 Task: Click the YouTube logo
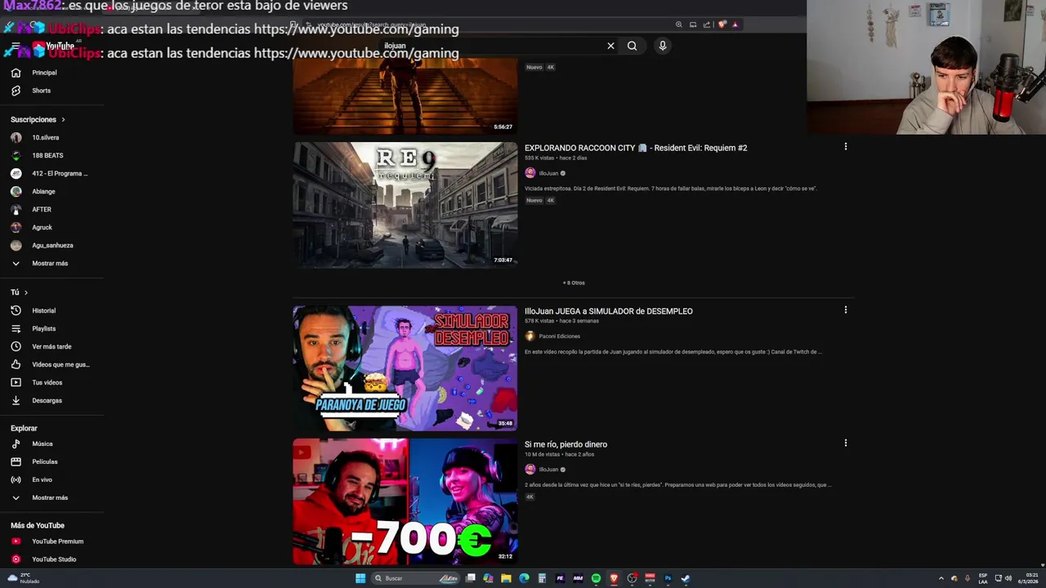point(54,46)
